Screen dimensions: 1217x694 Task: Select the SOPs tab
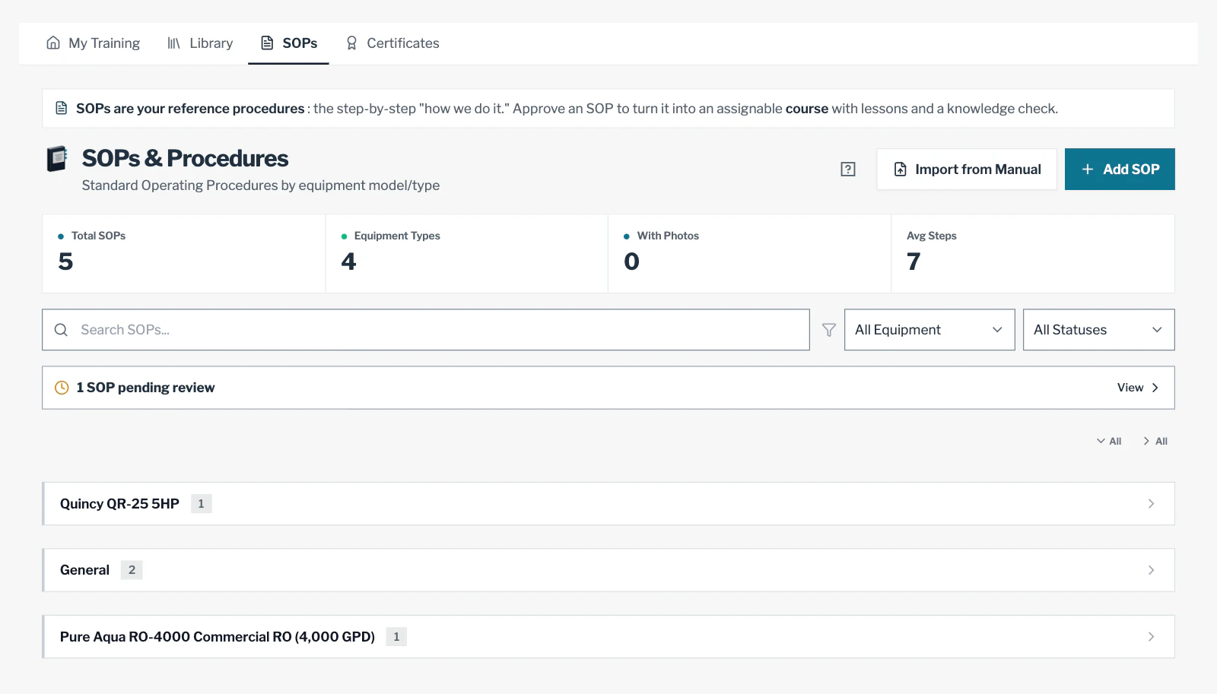[x=288, y=43]
